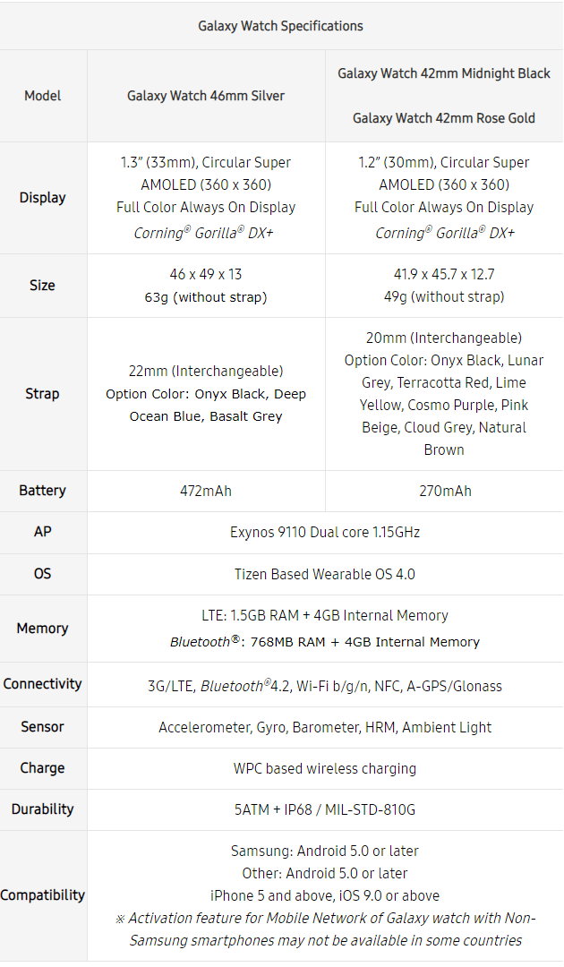Click the Galaxy Watch 42mm Rose Gold heading
This screenshot has width=564, height=967.
(x=444, y=118)
